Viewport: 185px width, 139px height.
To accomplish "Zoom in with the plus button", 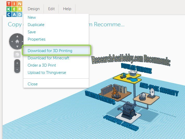I will pos(17,63).
